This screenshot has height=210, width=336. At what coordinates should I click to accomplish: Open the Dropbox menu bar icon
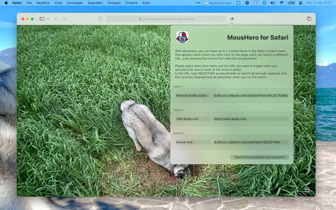264,3
